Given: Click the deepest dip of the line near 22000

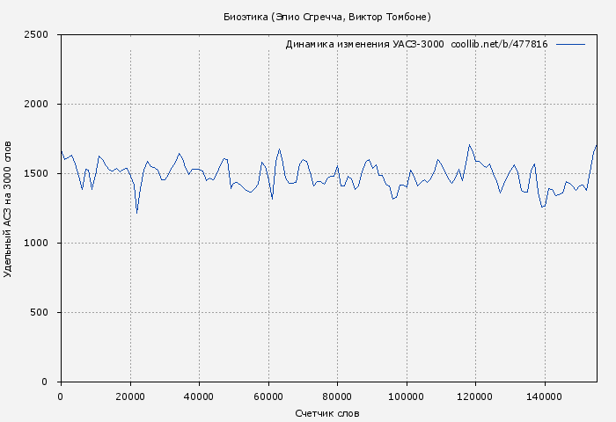Looking at the screenshot, I should pyautogui.click(x=136, y=213).
